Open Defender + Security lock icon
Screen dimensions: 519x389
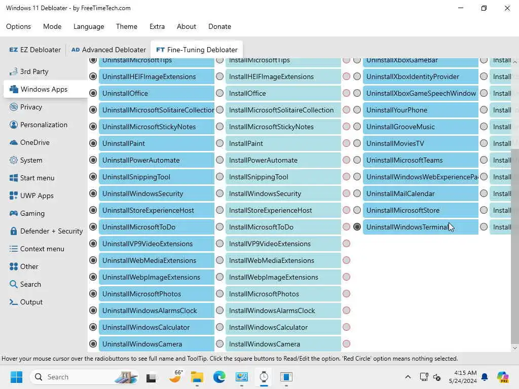14,231
